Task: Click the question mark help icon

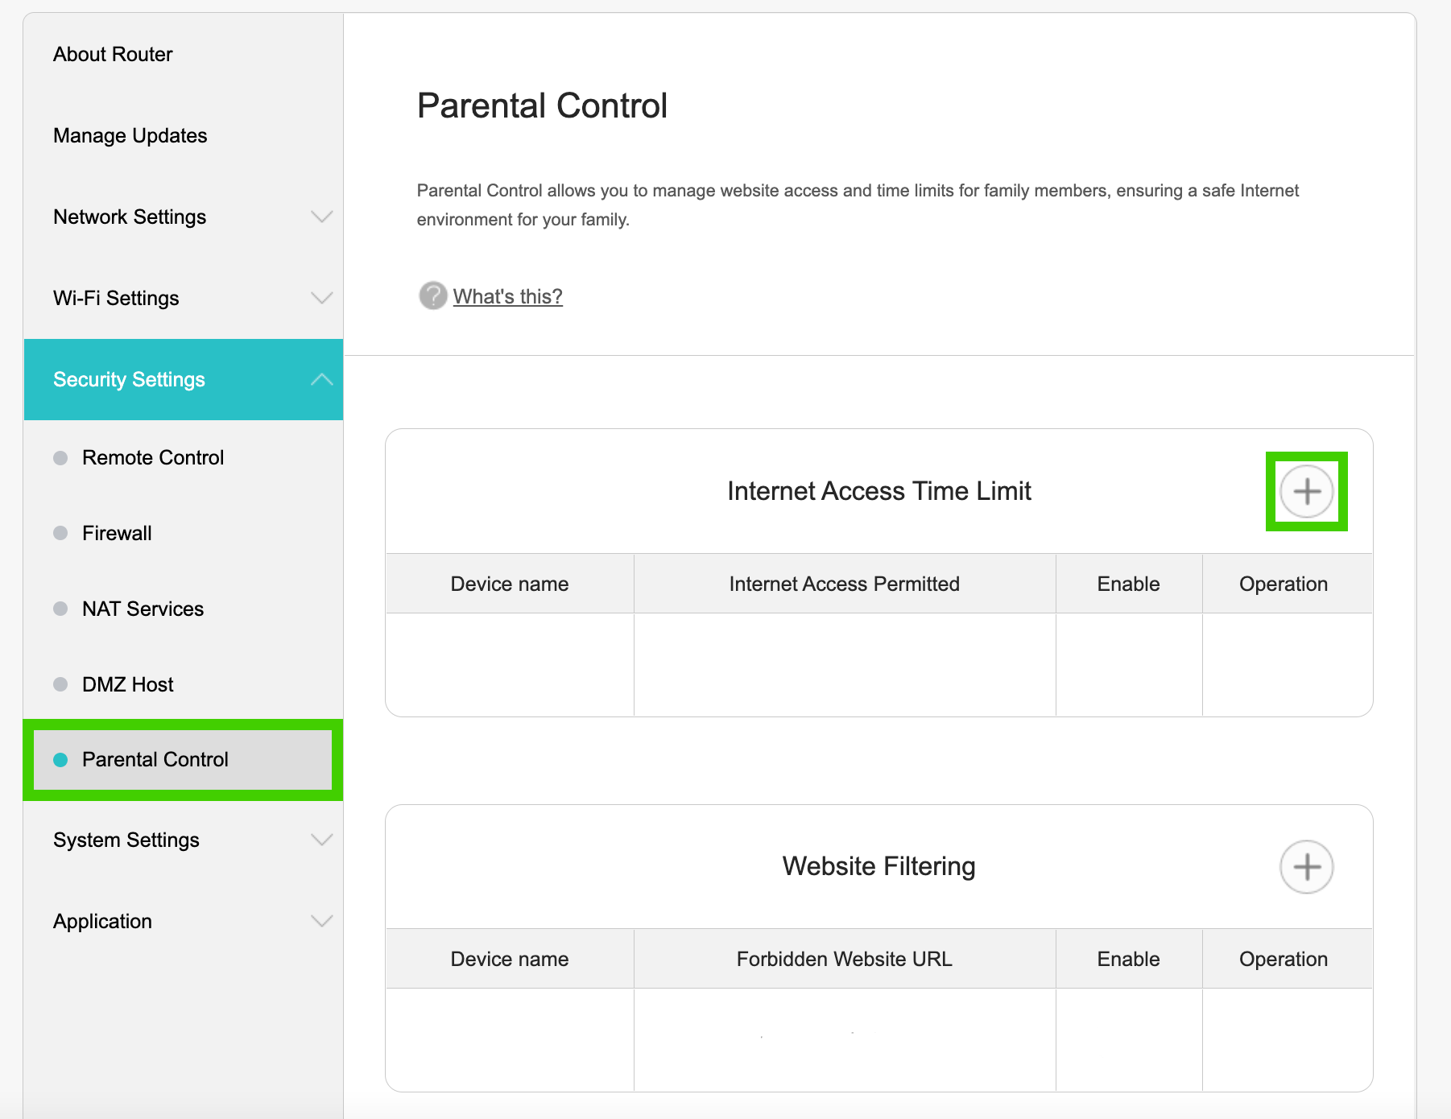Action: (432, 296)
